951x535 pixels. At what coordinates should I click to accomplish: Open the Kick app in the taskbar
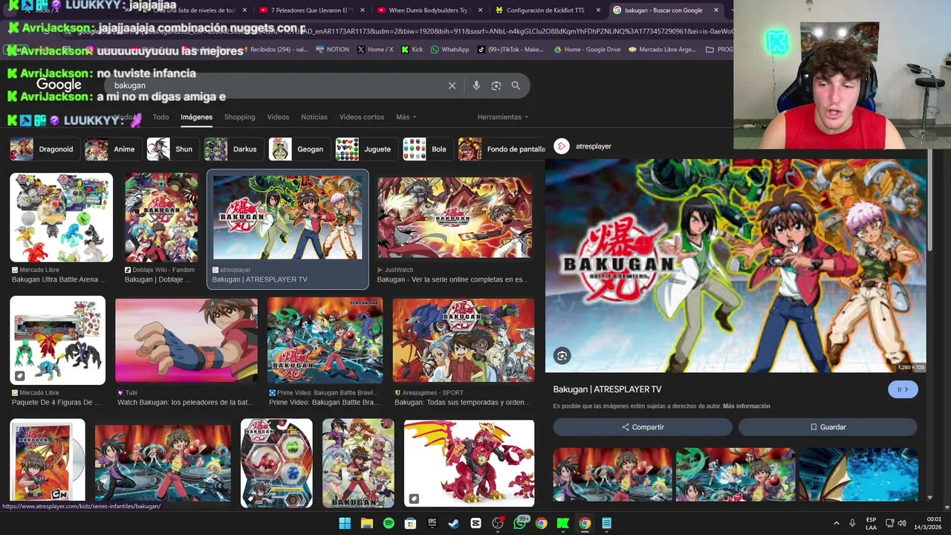coord(563,523)
